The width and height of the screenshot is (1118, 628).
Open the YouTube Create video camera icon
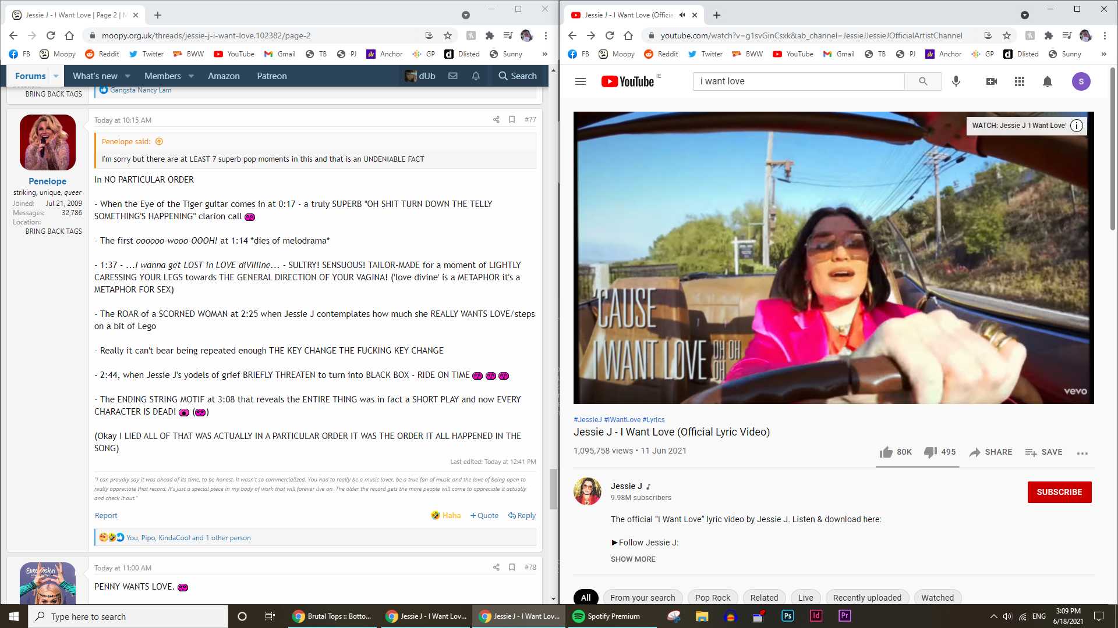point(992,81)
